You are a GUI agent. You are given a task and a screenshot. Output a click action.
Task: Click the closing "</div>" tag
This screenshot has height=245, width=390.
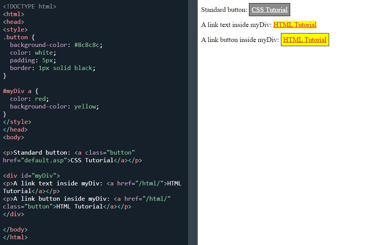(13, 214)
